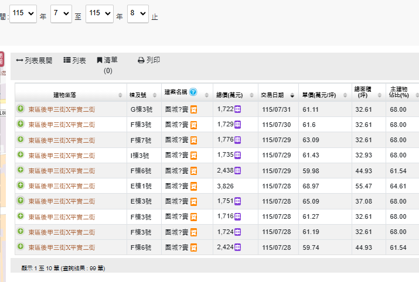Click orange project icon in E棟3號 row

194,202
